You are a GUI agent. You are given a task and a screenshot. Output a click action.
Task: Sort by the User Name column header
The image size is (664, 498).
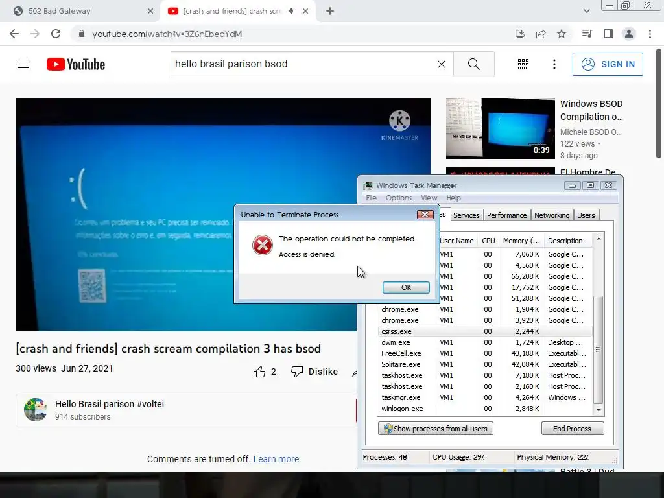457,241
